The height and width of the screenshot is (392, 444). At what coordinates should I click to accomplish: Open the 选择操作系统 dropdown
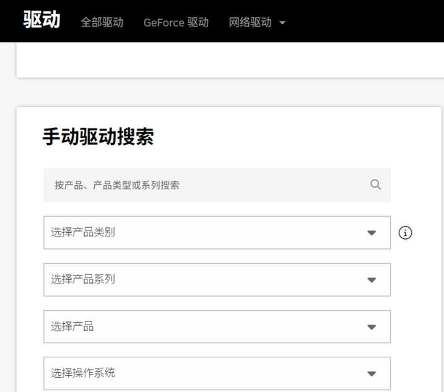click(x=217, y=373)
